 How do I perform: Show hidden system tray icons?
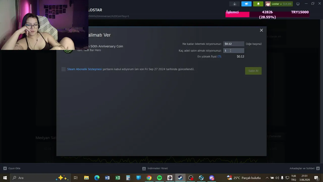tap(267, 178)
